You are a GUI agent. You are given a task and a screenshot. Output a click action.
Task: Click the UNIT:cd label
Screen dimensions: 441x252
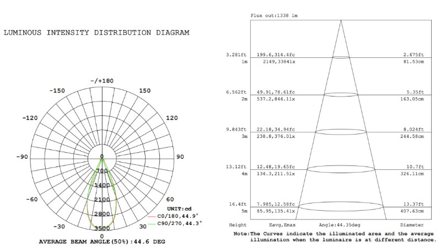coord(178,208)
